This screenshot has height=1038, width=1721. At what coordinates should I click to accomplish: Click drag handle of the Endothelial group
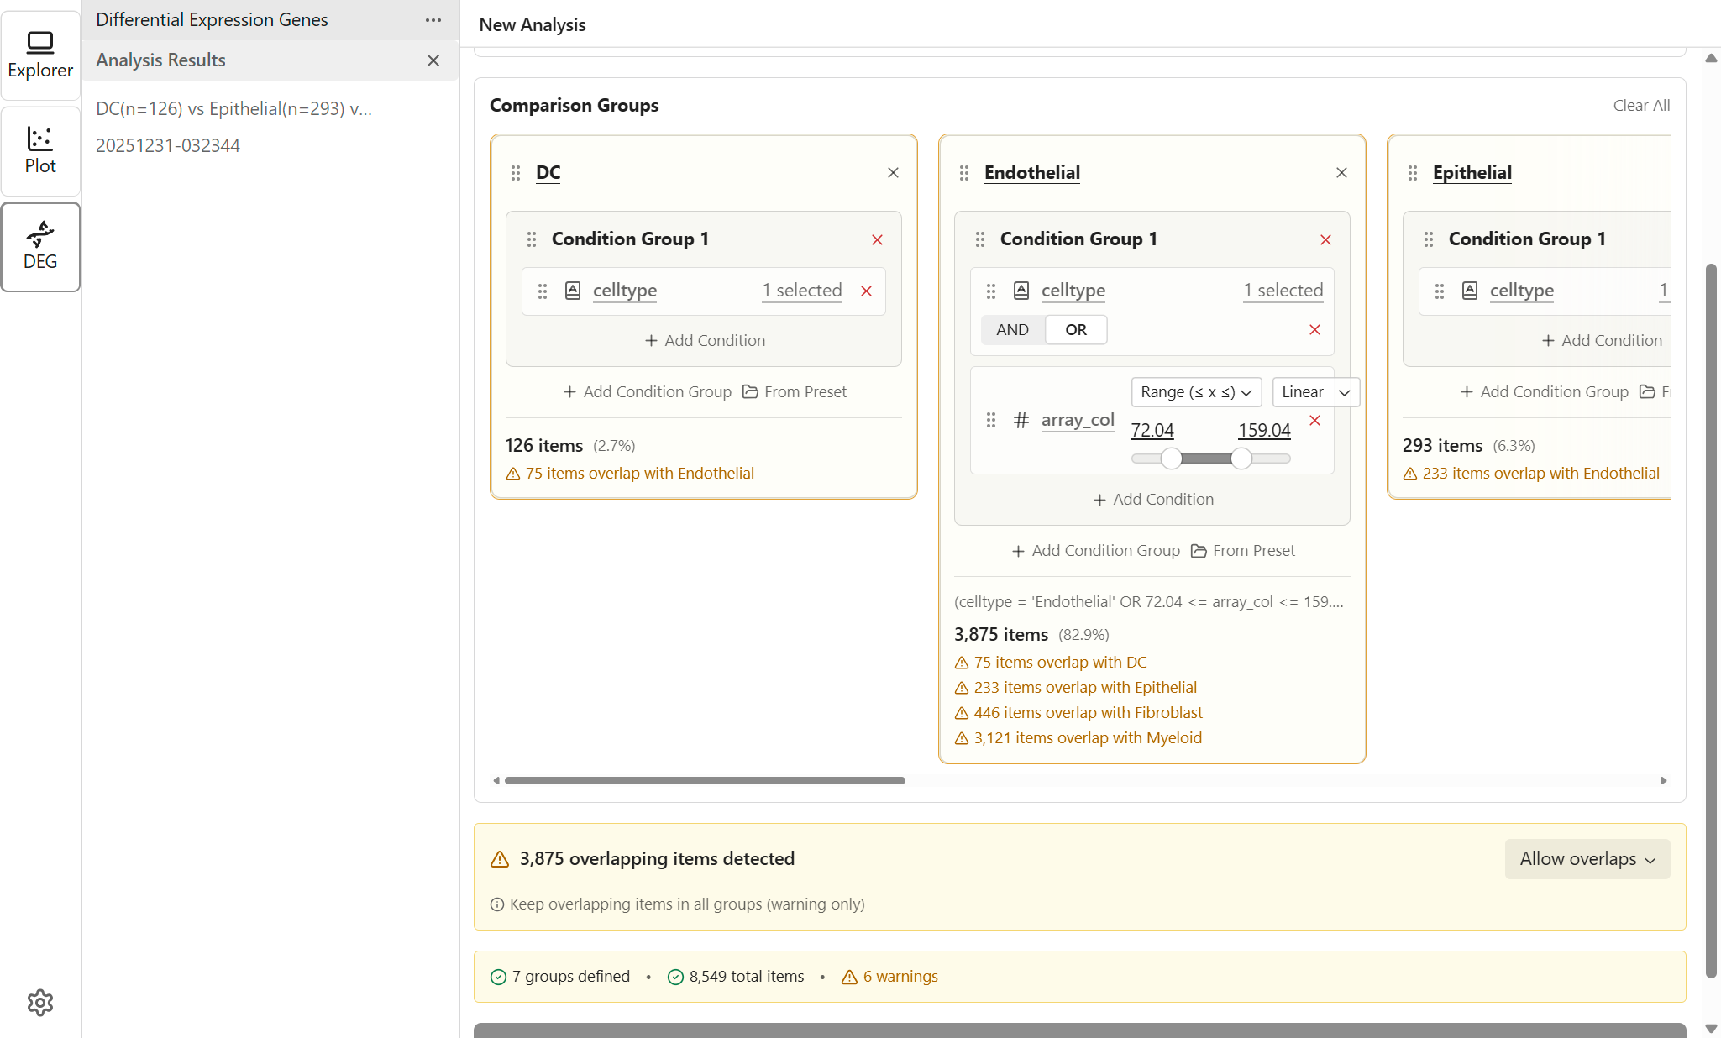[x=964, y=173]
